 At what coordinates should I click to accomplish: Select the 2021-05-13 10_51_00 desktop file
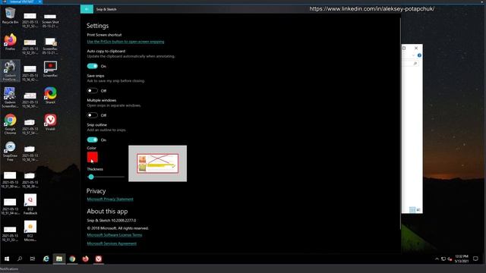click(10, 180)
